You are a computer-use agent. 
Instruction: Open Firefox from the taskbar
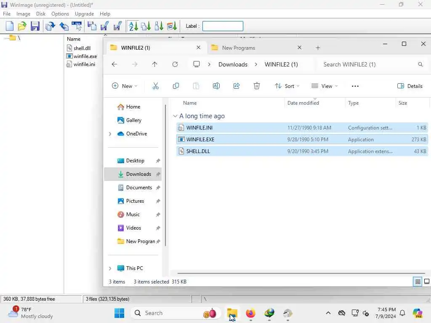coord(251,313)
